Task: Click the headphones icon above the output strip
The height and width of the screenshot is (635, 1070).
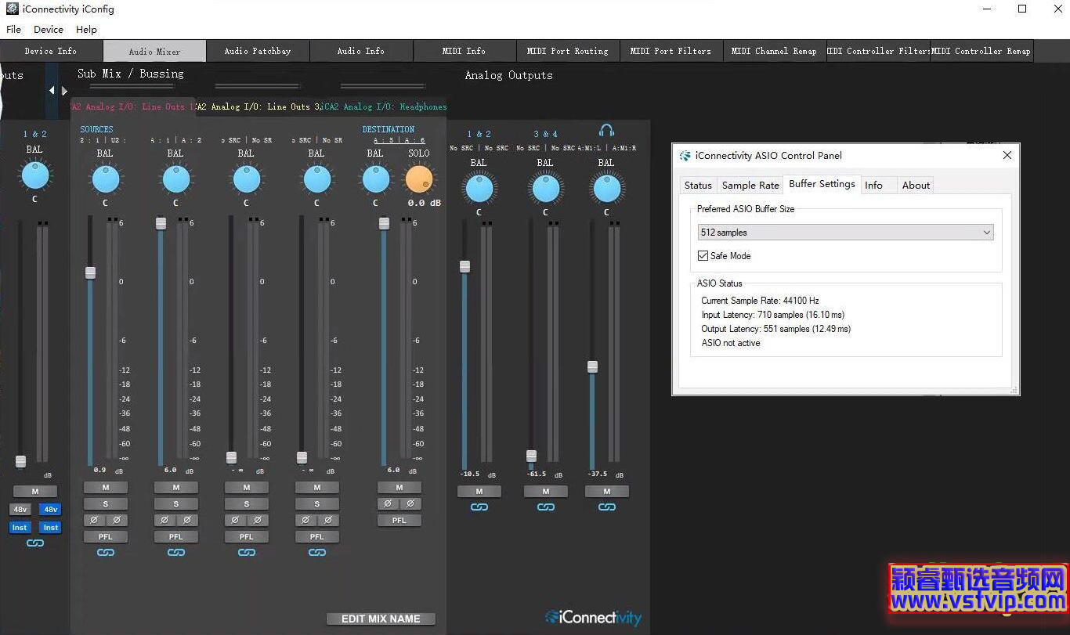Action: coord(606,130)
